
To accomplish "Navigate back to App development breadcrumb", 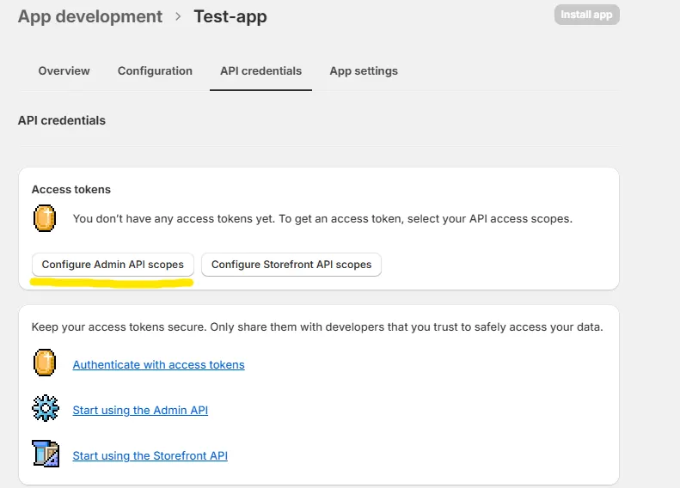I will click(90, 16).
